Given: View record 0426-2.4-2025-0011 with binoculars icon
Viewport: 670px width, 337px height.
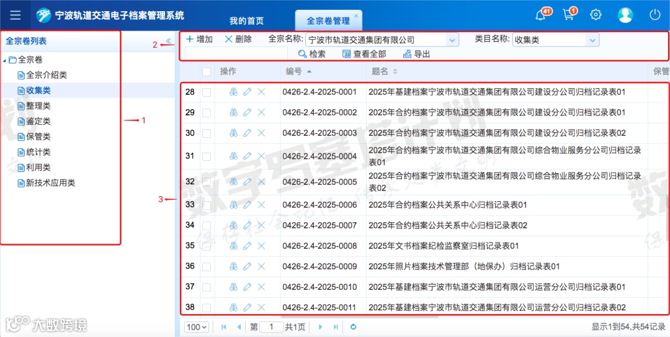Looking at the screenshot, I should 233,307.
